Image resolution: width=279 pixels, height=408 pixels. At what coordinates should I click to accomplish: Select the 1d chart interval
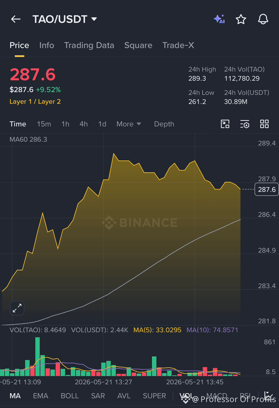point(102,124)
